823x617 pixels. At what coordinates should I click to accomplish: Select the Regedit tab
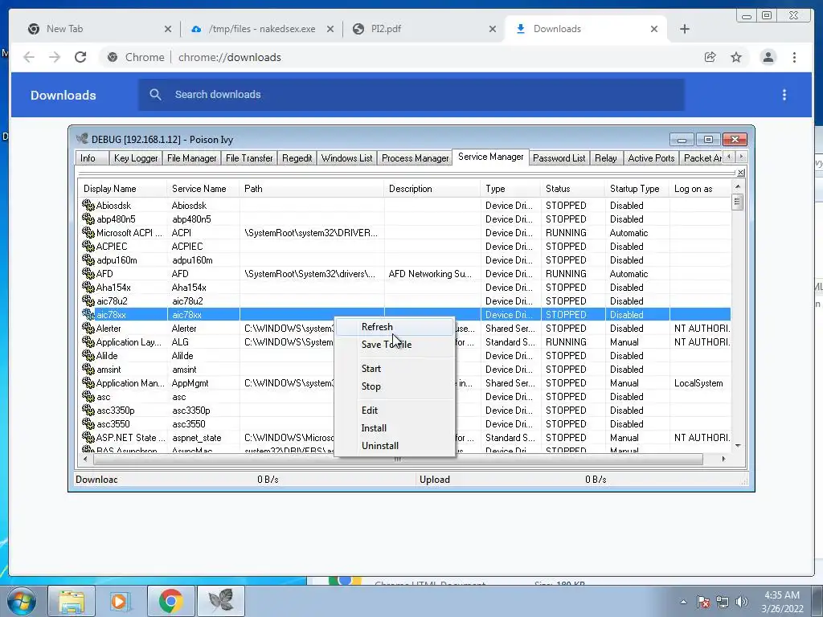pos(297,158)
